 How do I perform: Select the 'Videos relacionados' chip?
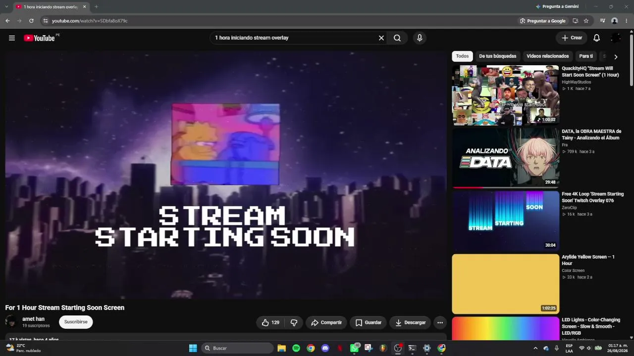[548, 56]
